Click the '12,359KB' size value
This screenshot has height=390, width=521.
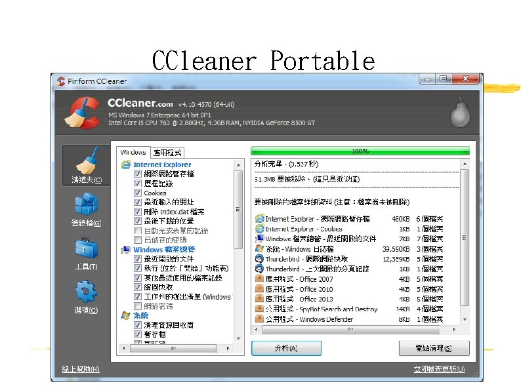pyautogui.click(x=396, y=259)
